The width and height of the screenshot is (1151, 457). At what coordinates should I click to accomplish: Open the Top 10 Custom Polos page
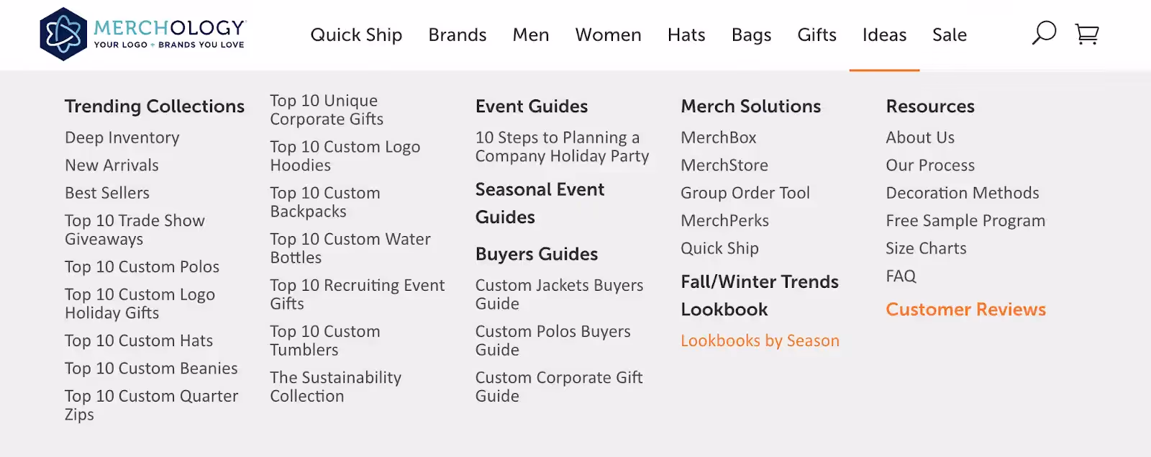(x=141, y=266)
